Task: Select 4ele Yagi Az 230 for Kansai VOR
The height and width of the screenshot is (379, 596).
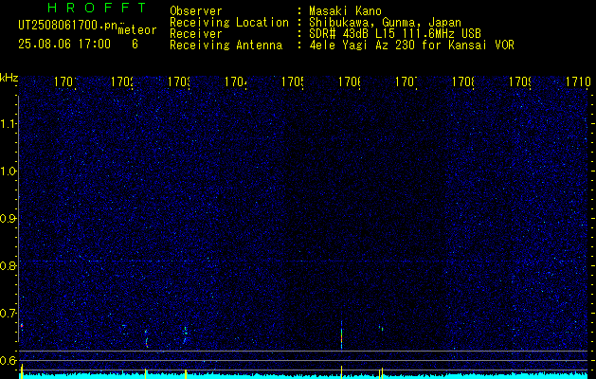Action: point(411,45)
